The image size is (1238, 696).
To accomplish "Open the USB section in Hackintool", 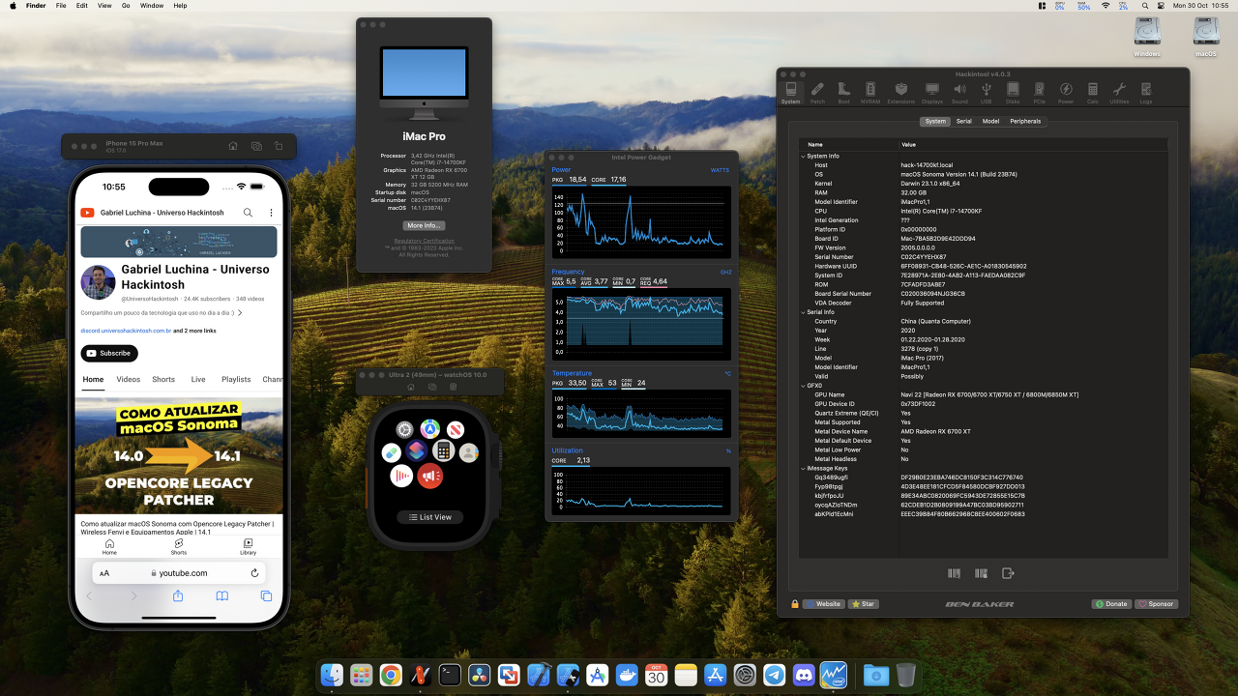I will (986, 92).
